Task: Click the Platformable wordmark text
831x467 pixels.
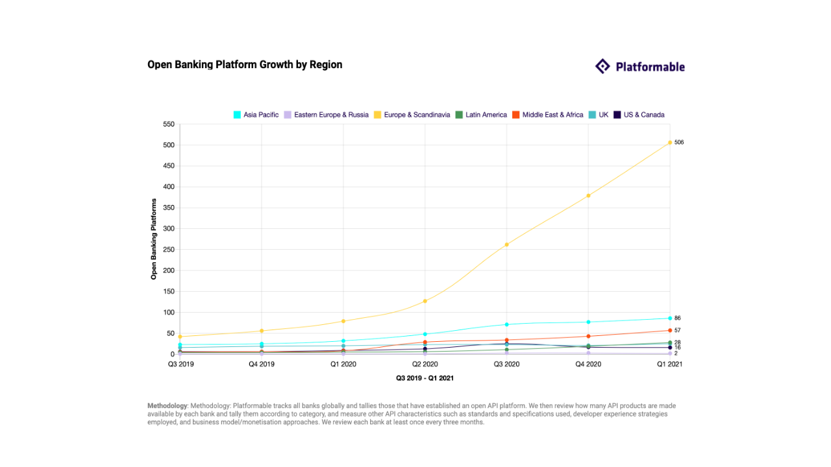Action: (x=649, y=66)
